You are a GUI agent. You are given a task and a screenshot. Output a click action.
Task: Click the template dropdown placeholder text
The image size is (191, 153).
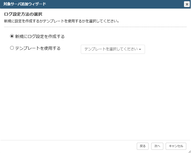(111, 49)
